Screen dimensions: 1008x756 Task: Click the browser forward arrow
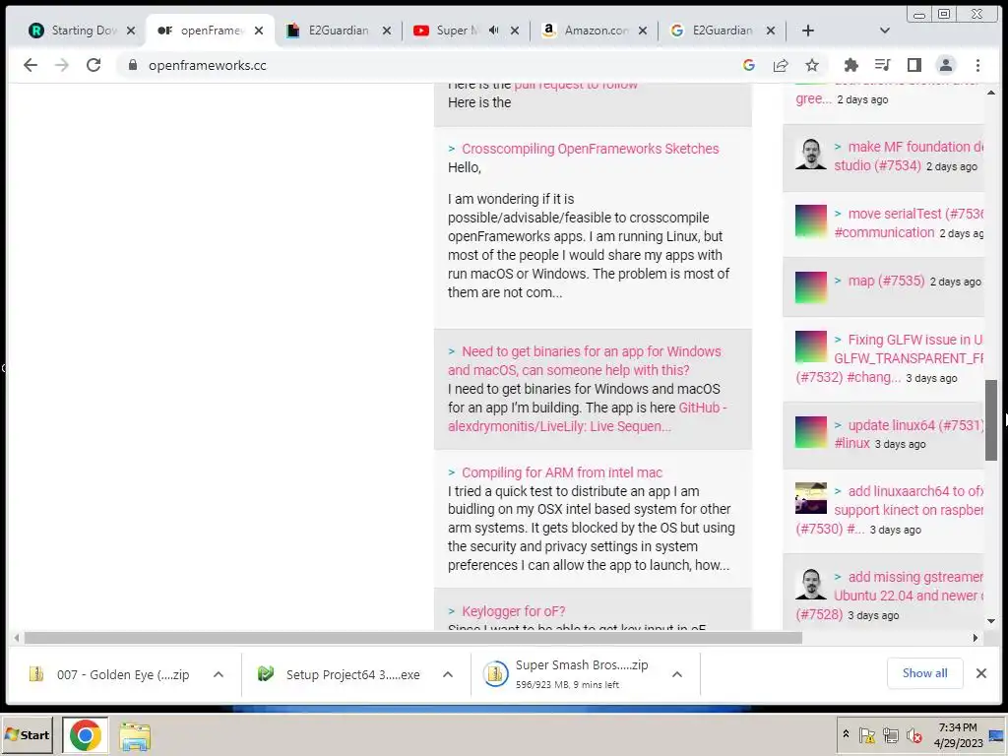[62, 65]
